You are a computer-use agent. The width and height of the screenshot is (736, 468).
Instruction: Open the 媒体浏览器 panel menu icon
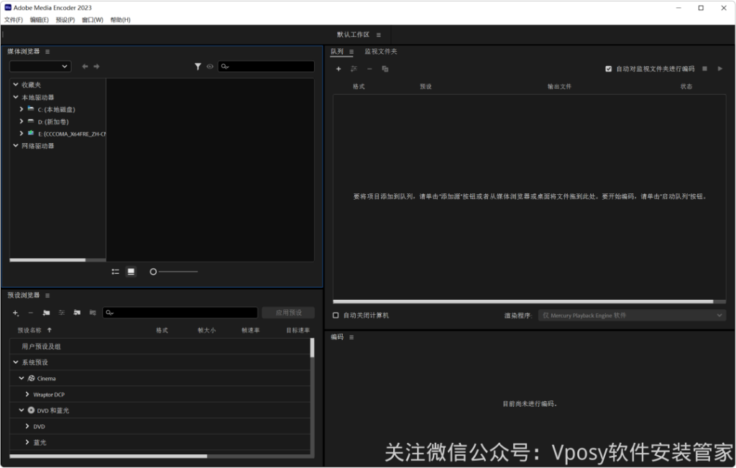point(47,52)
